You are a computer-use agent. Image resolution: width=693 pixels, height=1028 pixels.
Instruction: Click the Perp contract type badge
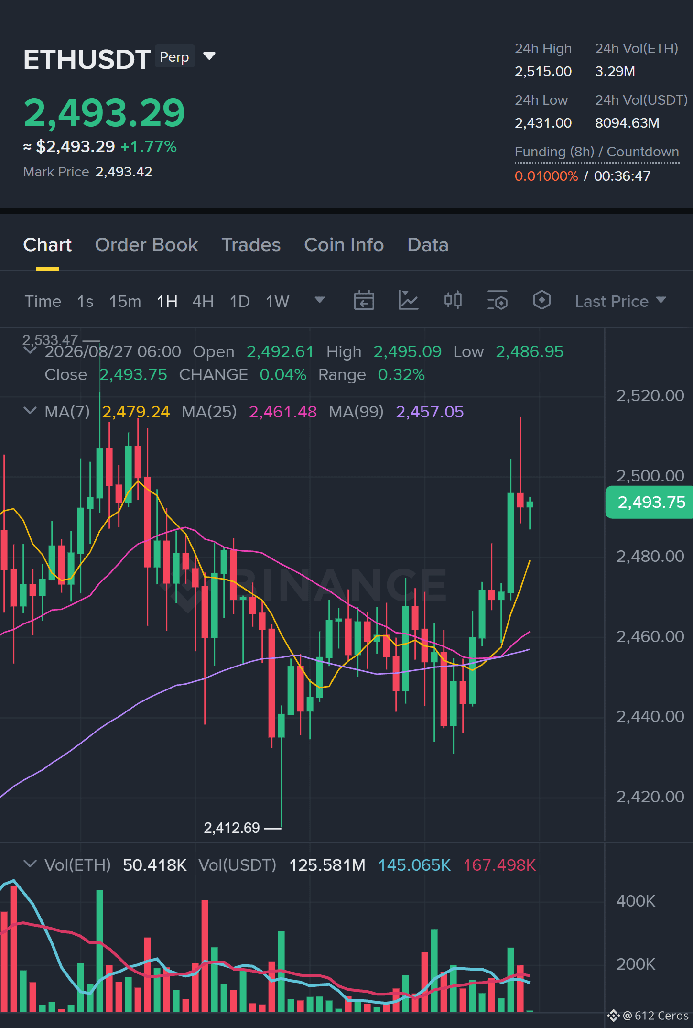tap(174, 57)
